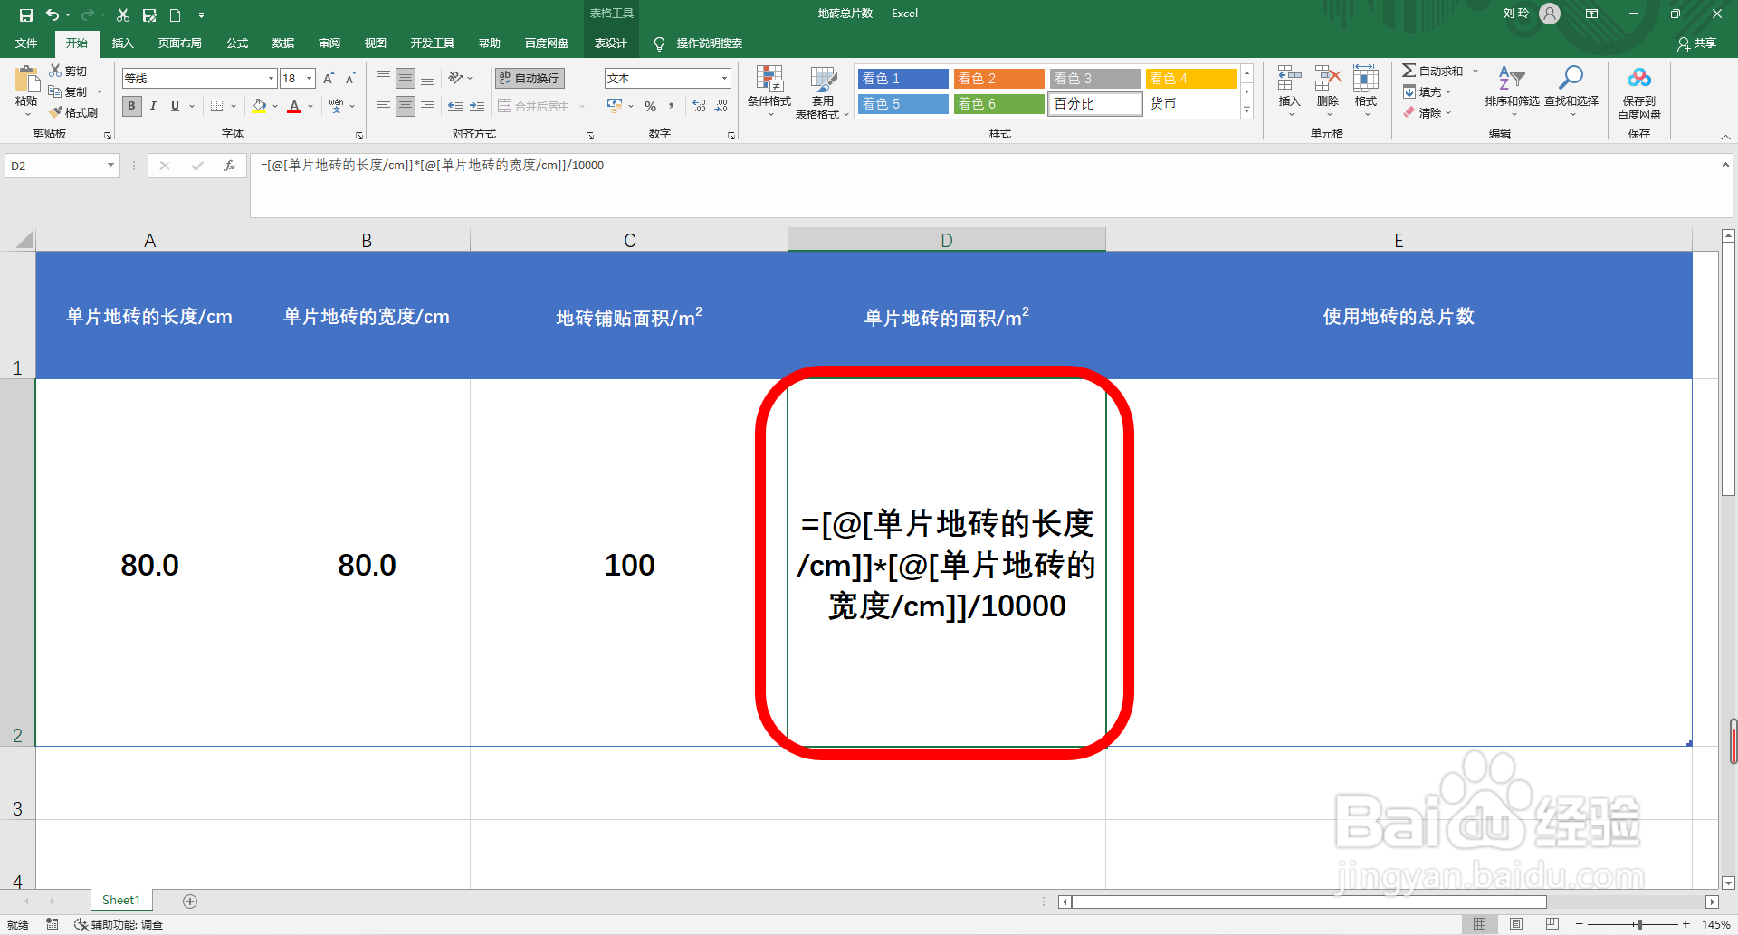
Task: Set right horizontal alignment
Action: tap(427, 106)
